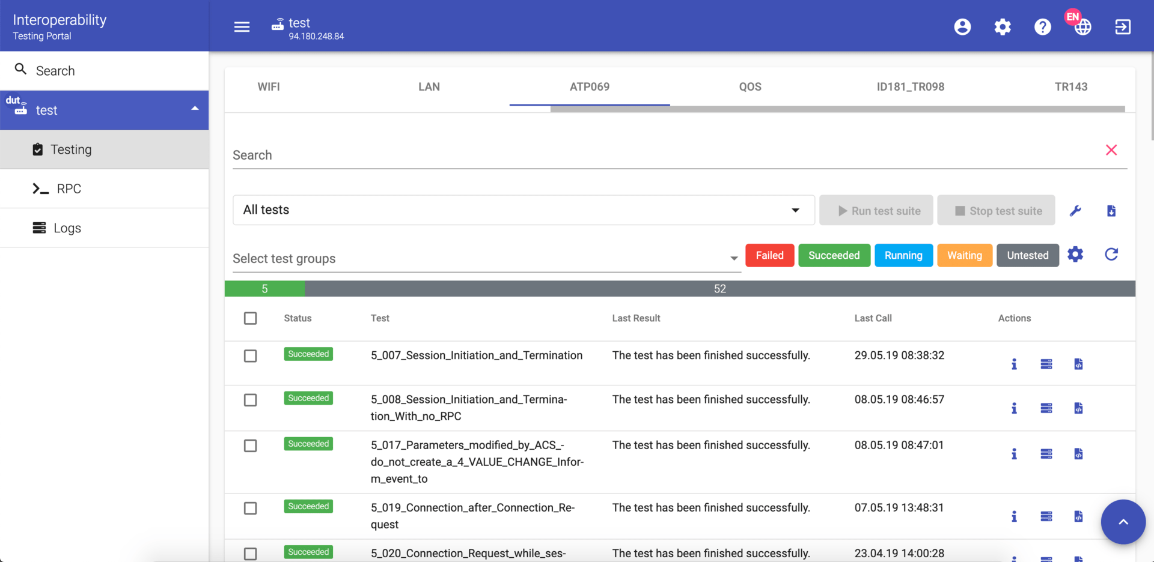Screen dimensions: 1154x562
Task: Show info for 5_019_Connection_after_Connection_Request
Action: pyautogui.click(x=1014, y=516)
